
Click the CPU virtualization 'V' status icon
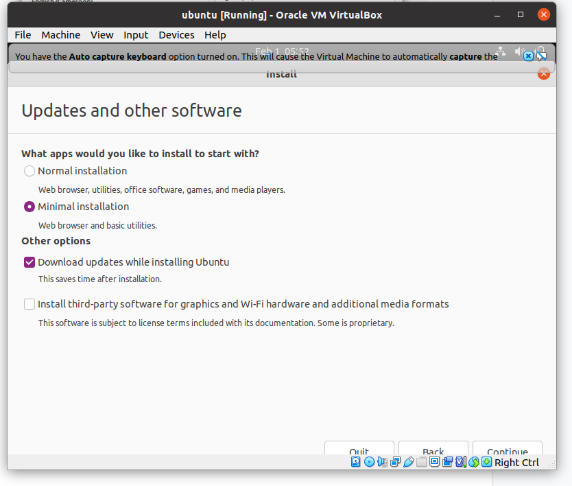(x=461, y=462)
